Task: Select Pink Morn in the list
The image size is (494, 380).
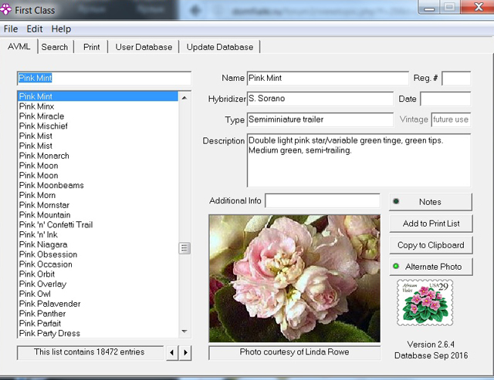Action: [98, 195]
